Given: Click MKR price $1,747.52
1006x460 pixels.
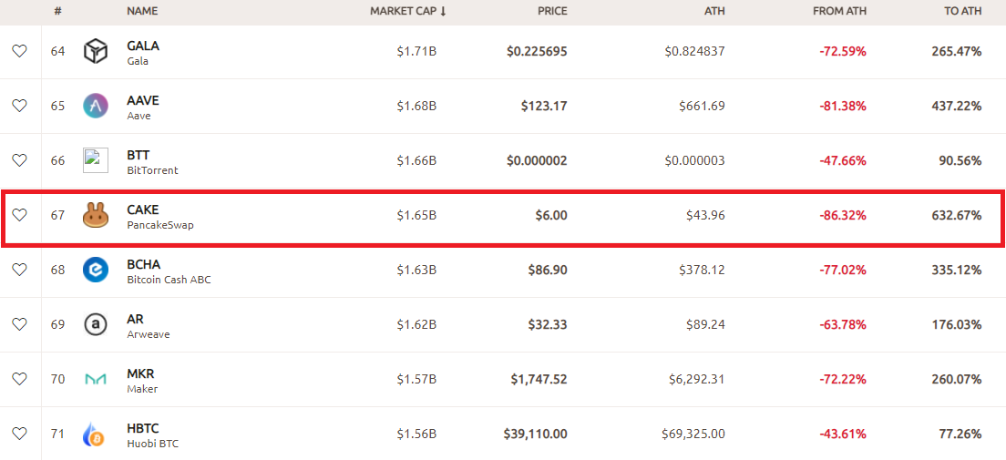Looking at the screenshot, I should [539, 379].
